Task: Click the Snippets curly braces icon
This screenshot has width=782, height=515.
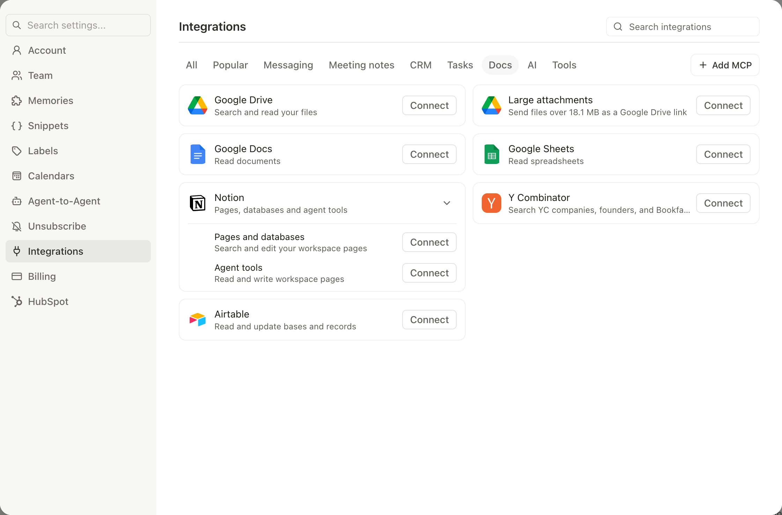Action: click(x=16, y=126)
